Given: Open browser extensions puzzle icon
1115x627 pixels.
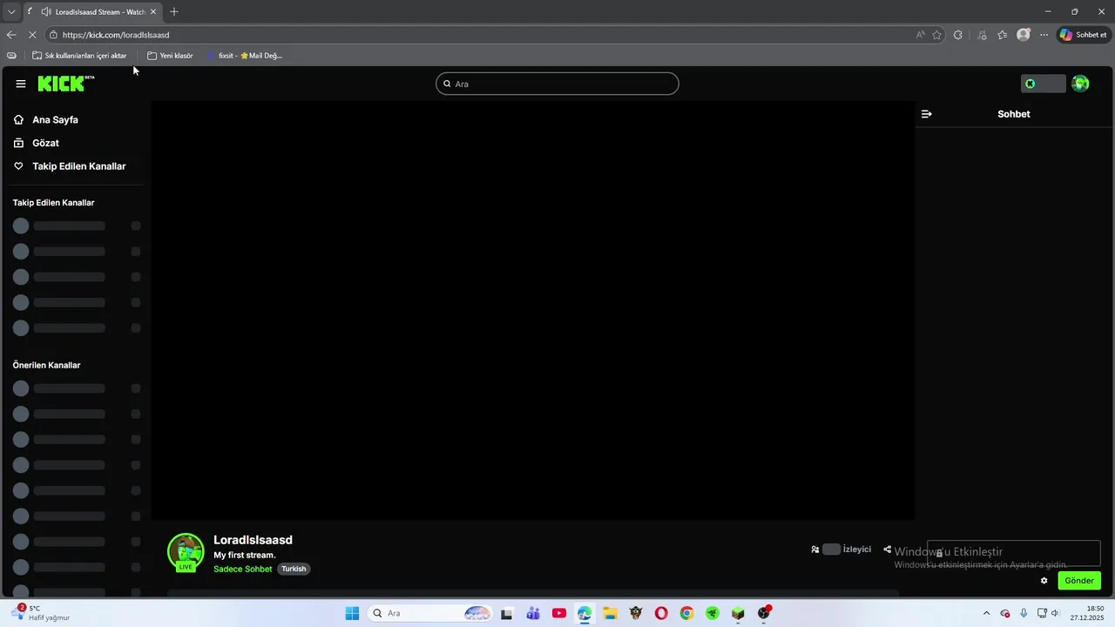Looking at the screenshot, I should point(958,35).
